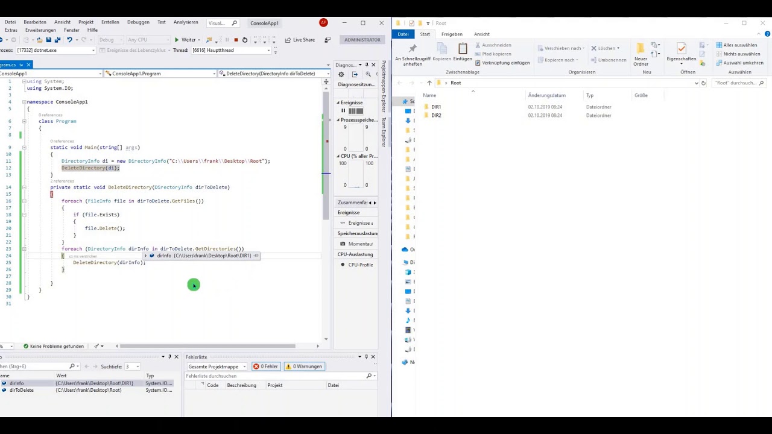Toggle the 0 Warnungen warnings filter
Image resolution: width=772 pixels, height=434 pixels.
304,366
